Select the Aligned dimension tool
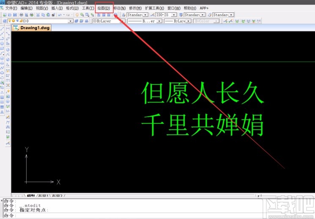 (8, 33)
